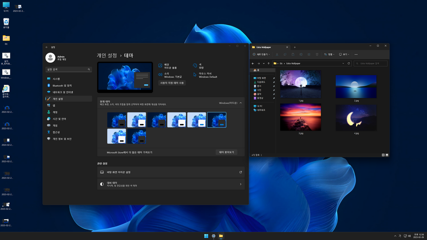Click the 가 input language indicator
427x240 pixels.
point(400,236)
